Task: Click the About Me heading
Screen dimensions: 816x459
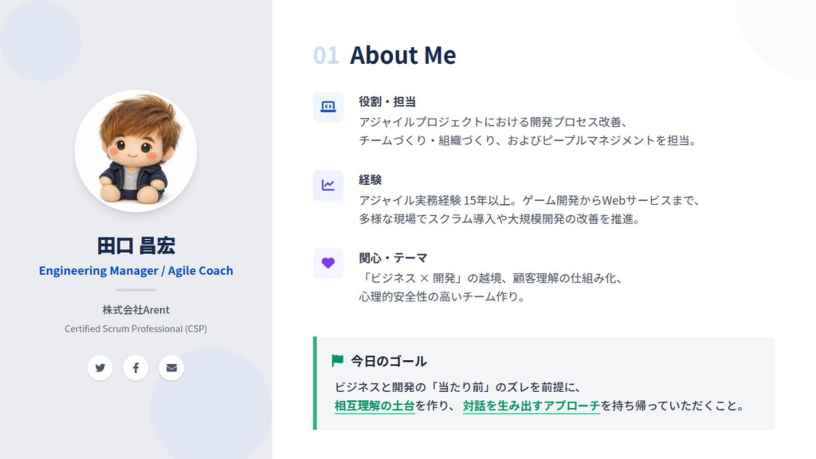Action: (x=402, y=55)
